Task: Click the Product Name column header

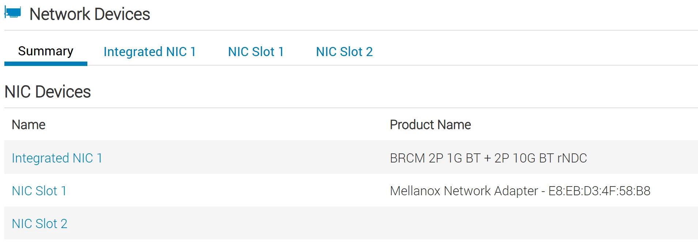Action: pos(430,125)
